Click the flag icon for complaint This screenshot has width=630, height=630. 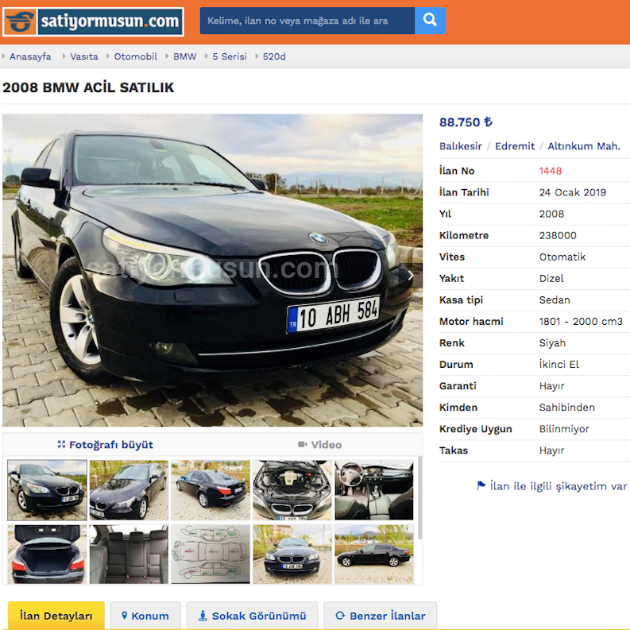pyautogui.click(x=481, y=485)
